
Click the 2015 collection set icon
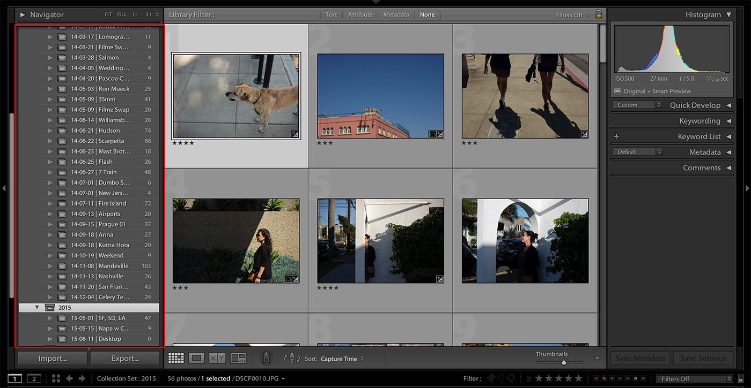pos(50,308)
